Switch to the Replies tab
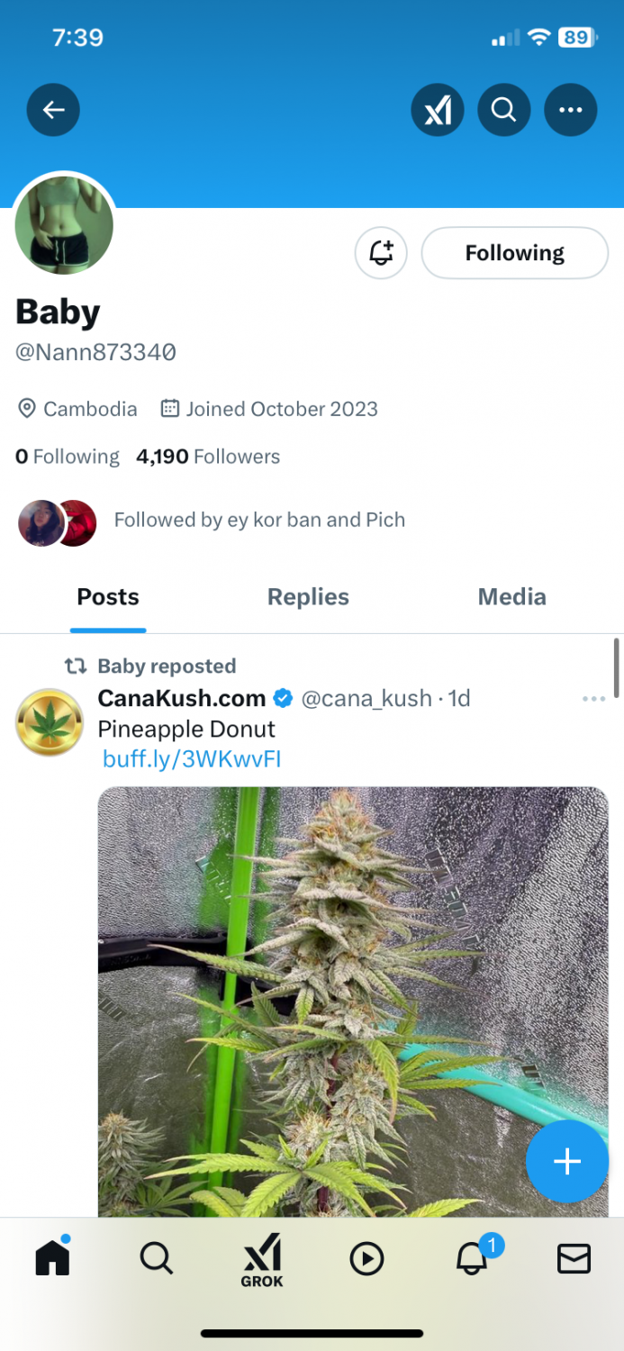This screenshot has height=1351, width=624. click(308, 596)
